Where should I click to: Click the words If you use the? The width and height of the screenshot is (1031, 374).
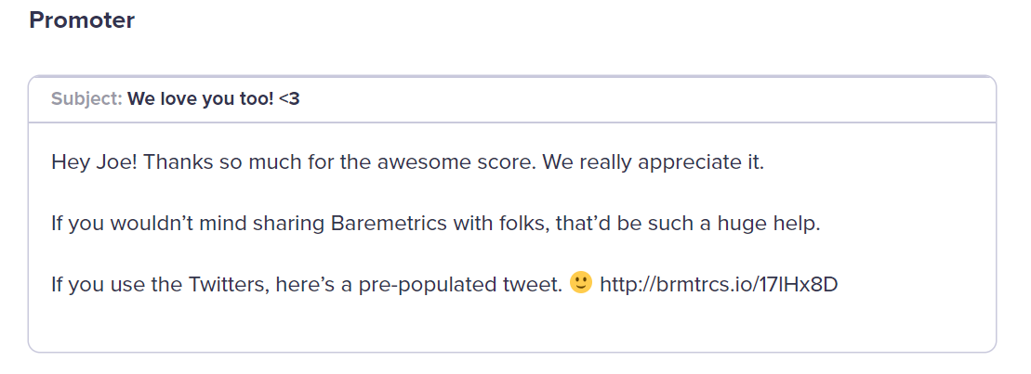[117, 285]
